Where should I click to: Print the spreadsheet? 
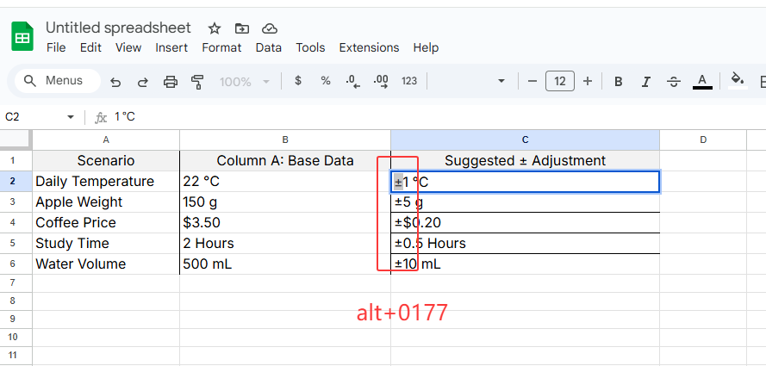click(171, 82)
